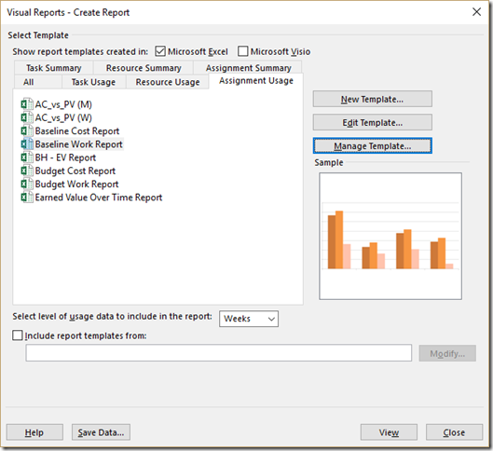493x451 pixels.
Task: Select the Baseline Cost Report template
Action: coord(77,130)
